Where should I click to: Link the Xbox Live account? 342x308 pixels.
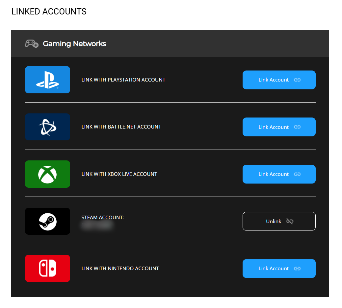[x=279, y=174]
